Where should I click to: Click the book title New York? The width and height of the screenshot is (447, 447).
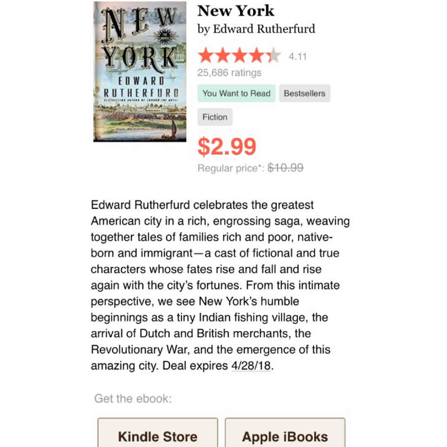236,11
